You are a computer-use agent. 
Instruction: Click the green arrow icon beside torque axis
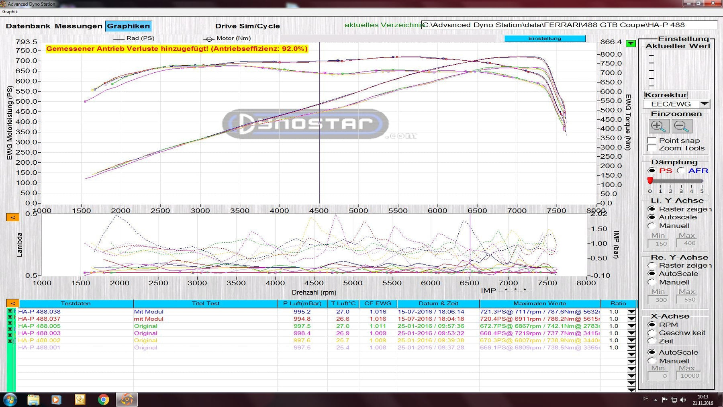click(x=631, y=43)
